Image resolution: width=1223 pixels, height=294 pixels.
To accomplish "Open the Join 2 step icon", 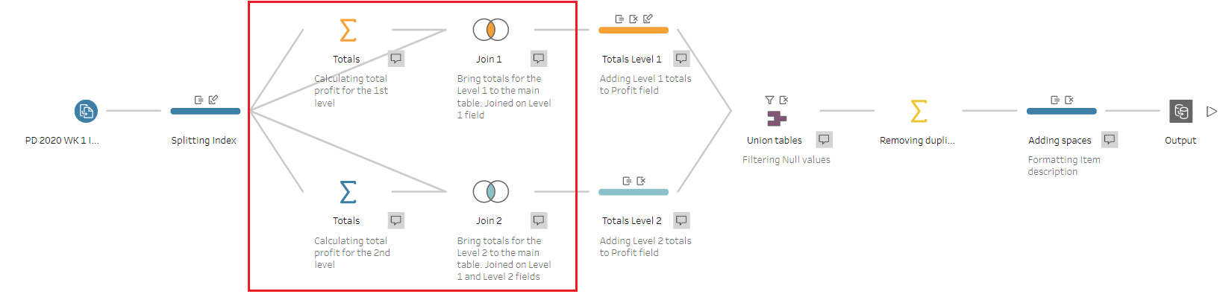I will tap(491, 192).
